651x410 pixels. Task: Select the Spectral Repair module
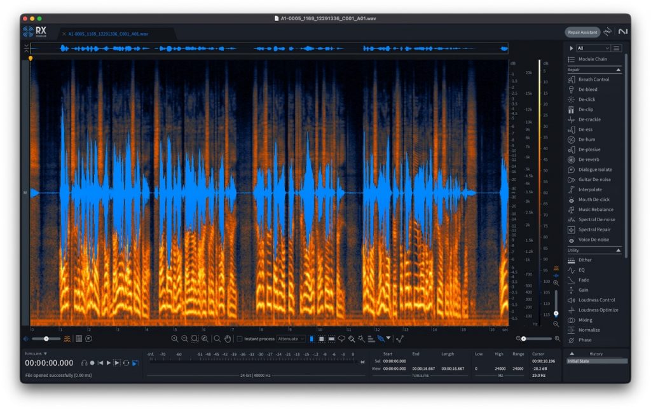click(x=594, y=229)
